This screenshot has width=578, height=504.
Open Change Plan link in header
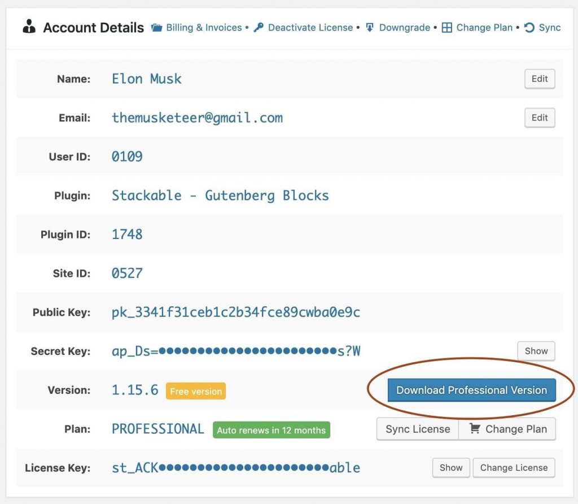click(x=484, y=28)
